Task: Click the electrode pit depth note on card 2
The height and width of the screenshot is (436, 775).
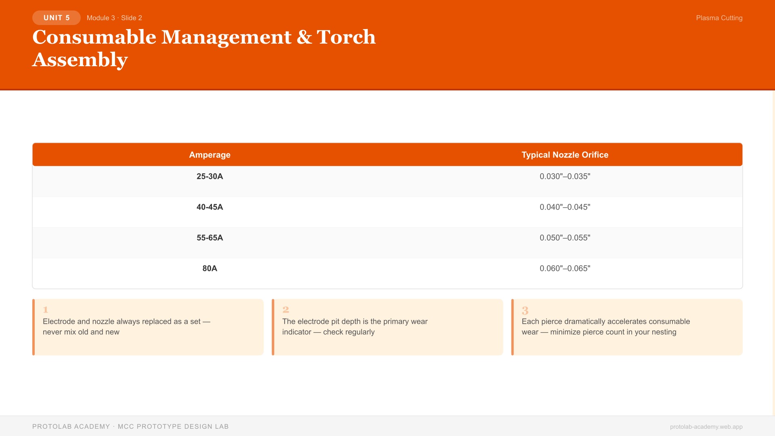Action: [354, 327]
